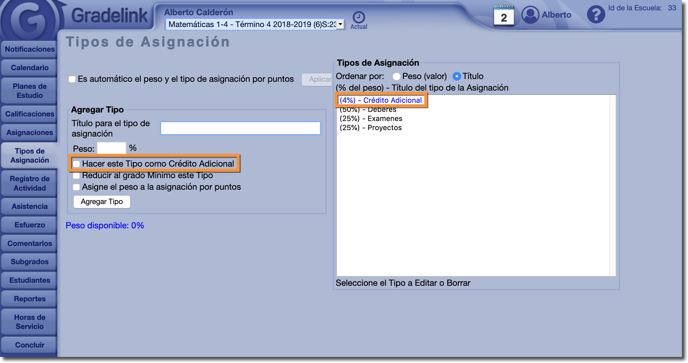Select Peso (valor) sort radio button

point(396,76)
